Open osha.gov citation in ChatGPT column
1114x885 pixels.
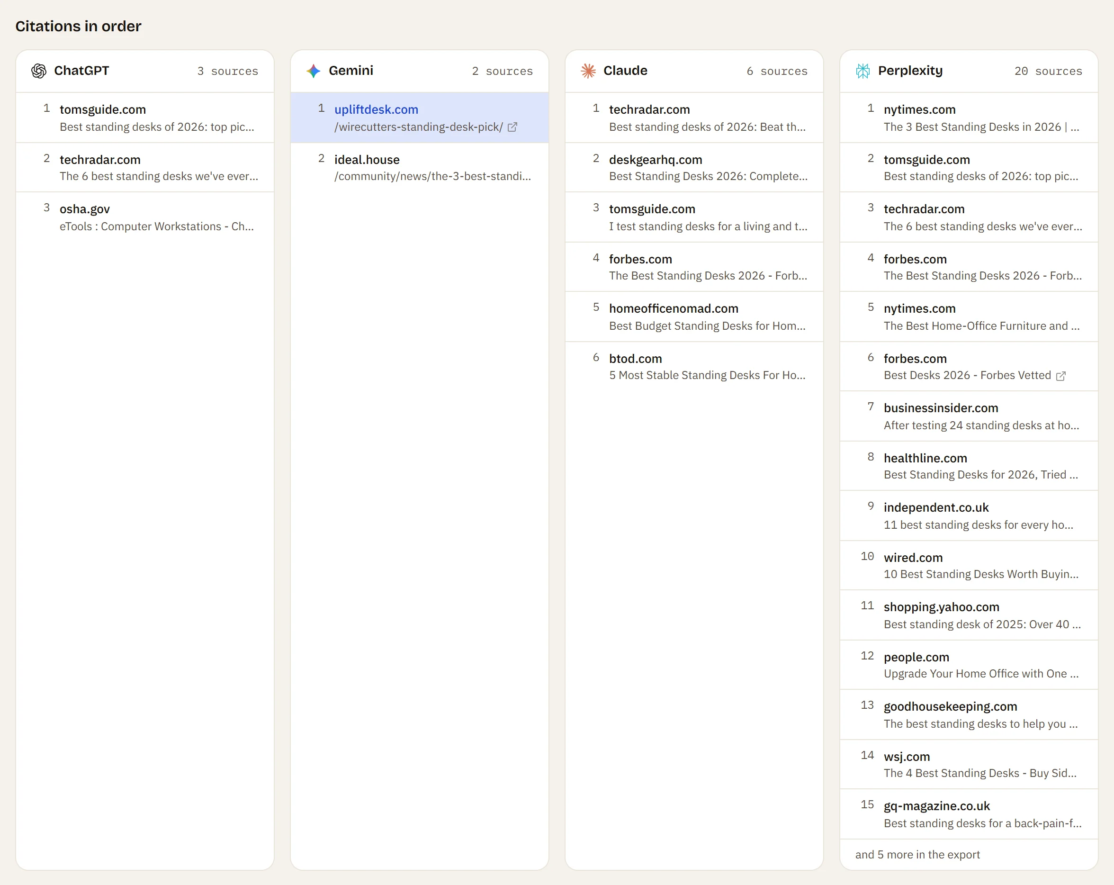click(x=144, y=217)
